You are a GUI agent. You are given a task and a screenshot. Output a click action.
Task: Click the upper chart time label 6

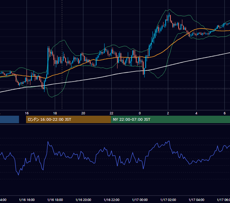(225, 113)
